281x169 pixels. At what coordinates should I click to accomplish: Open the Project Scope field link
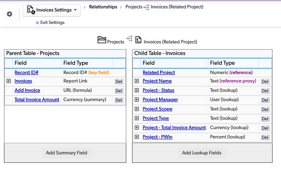pos(157,109)
